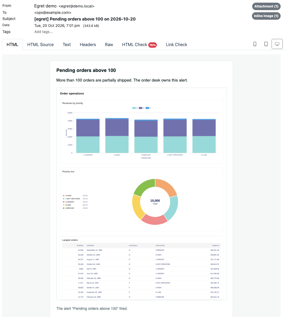The width and height of the screenshot is (287, 317).
Task: Click orderkey 17,571 cell
Action: (x=81, y=283)
